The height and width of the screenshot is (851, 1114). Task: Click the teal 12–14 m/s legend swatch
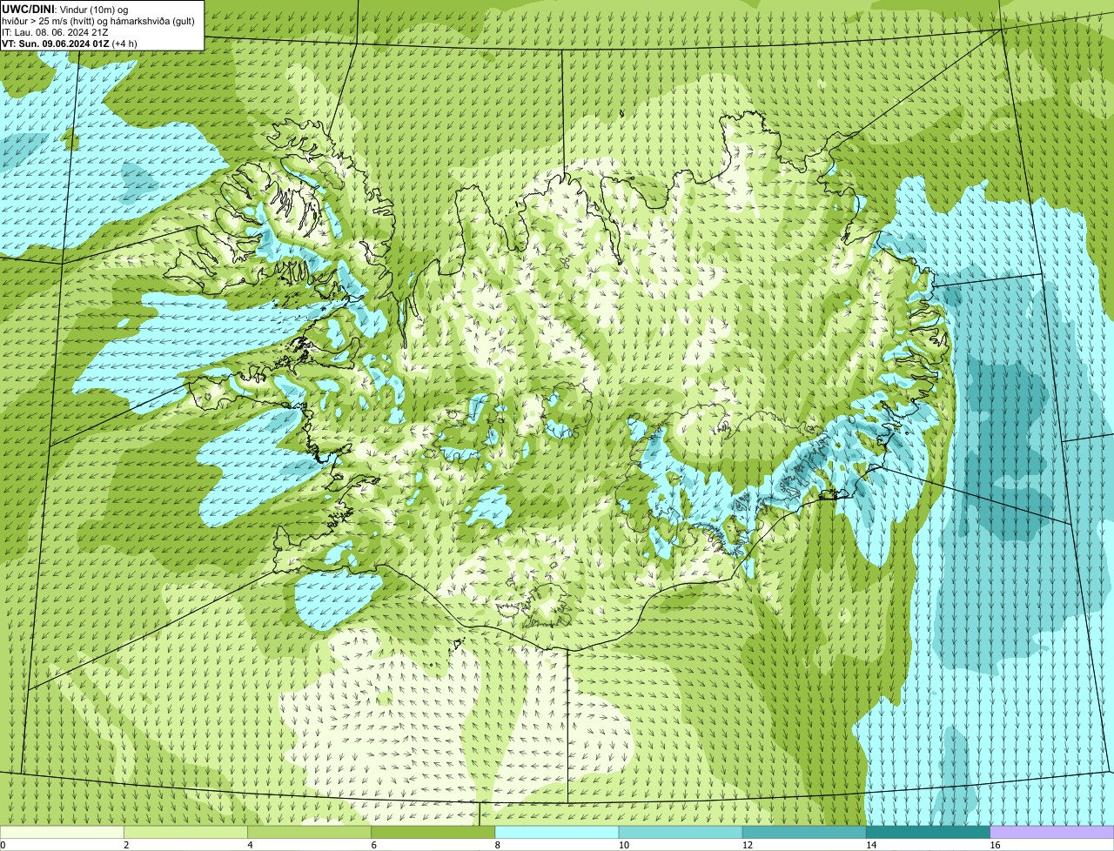coord(804,833)
